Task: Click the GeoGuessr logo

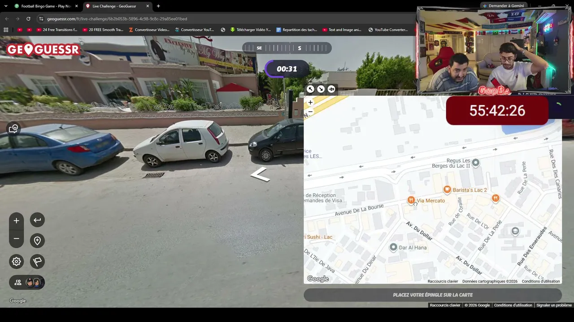Action: tap(43, 49)
